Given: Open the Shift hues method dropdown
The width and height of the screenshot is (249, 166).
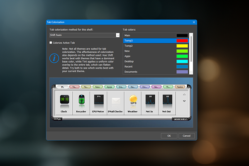Looking at the screenshot, I should click(x=118, y=35).
